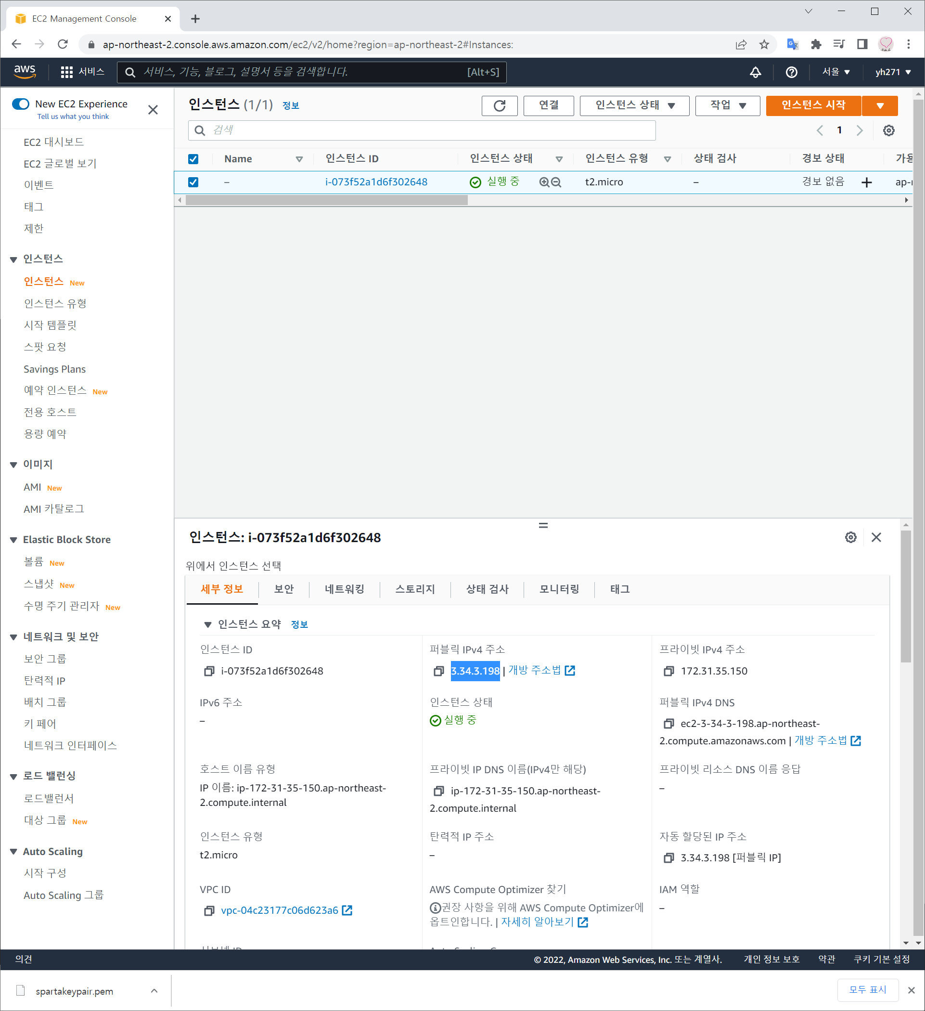The width and height of the screenshot is (925, 1011).
Task: Open instance table preferences gear
Action: tap(888, 130)
